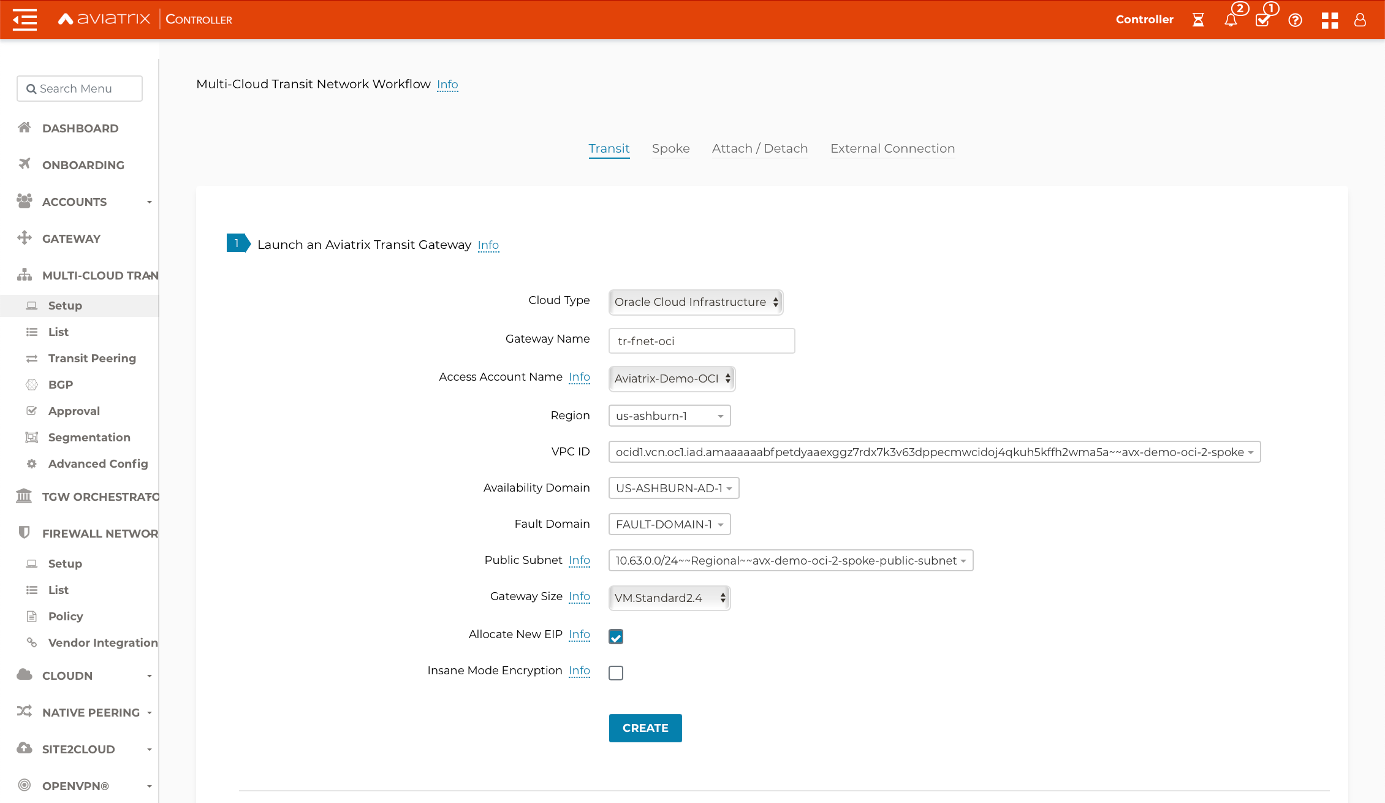
Task: Open the task checklist icon
Action: (1262, 20)
